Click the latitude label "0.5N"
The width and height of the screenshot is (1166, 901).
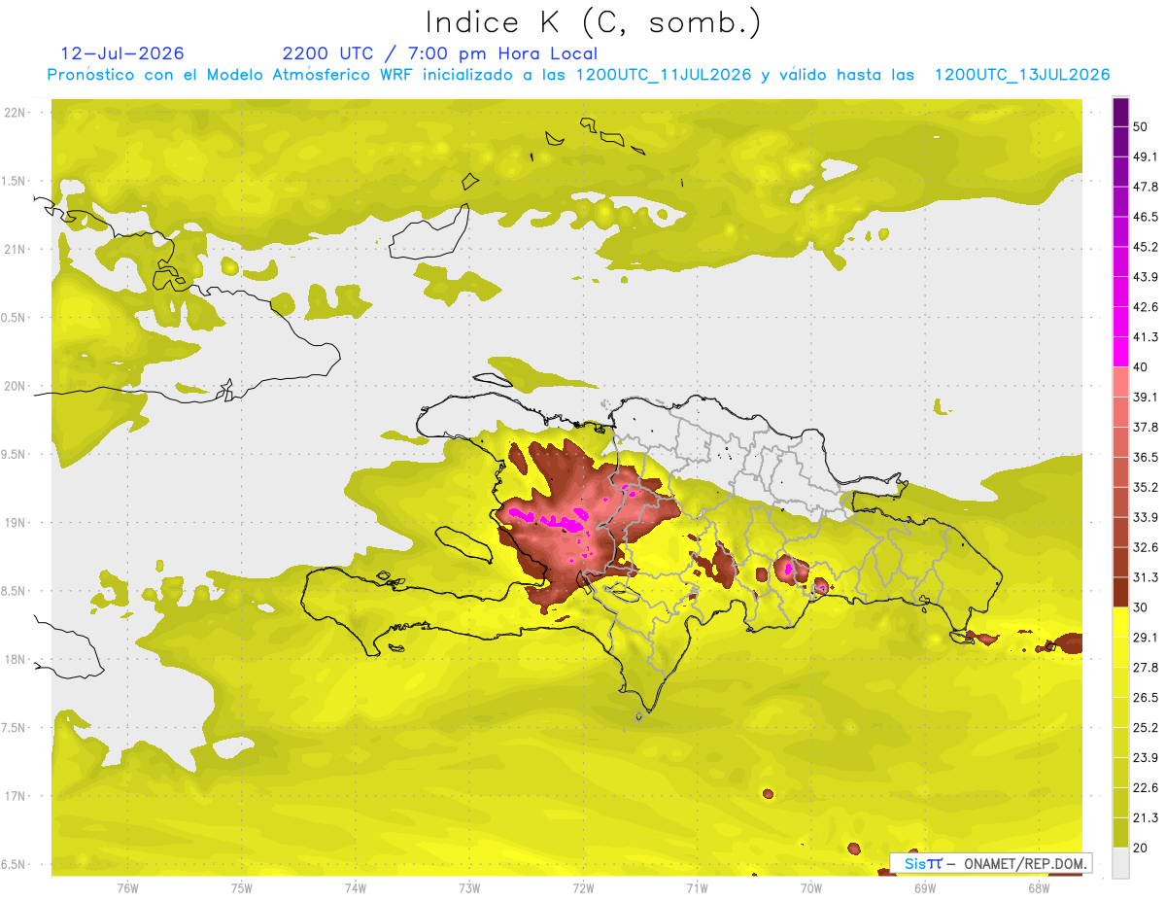tap(15, 318)
